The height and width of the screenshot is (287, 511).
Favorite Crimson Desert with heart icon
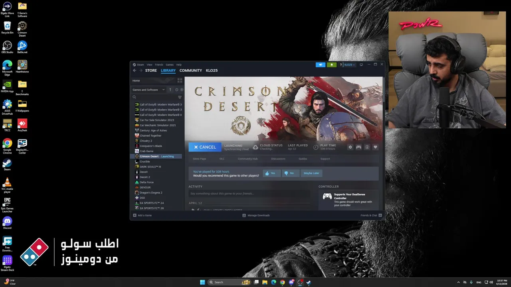[x=375, y=147]
